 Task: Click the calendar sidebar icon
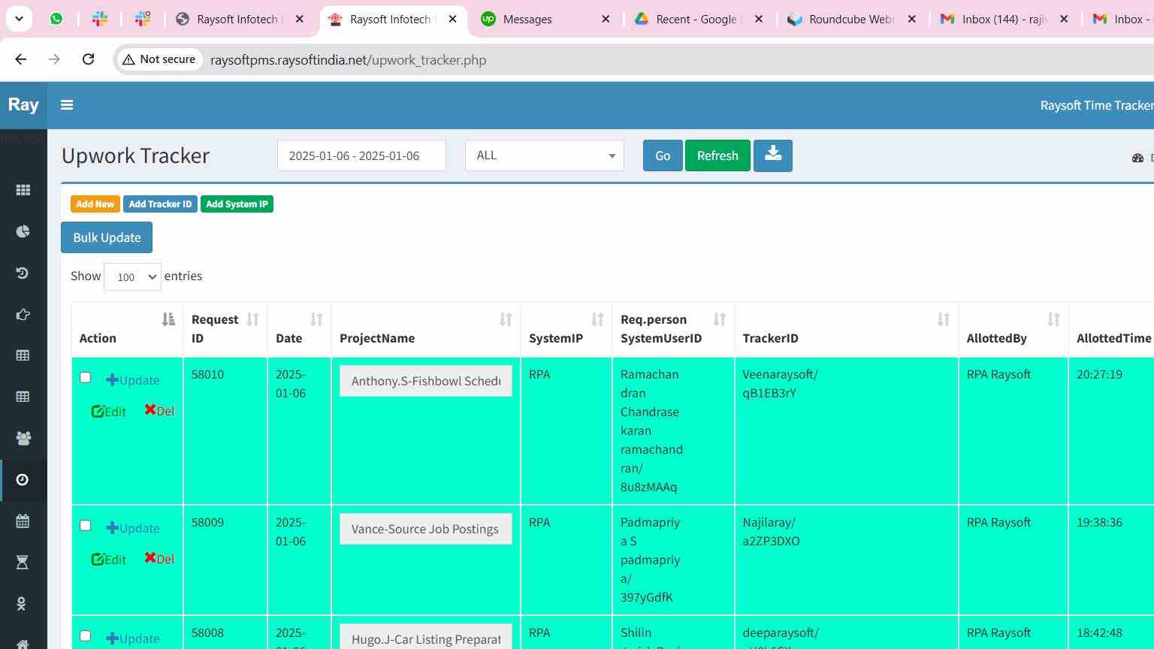point(23,521)
